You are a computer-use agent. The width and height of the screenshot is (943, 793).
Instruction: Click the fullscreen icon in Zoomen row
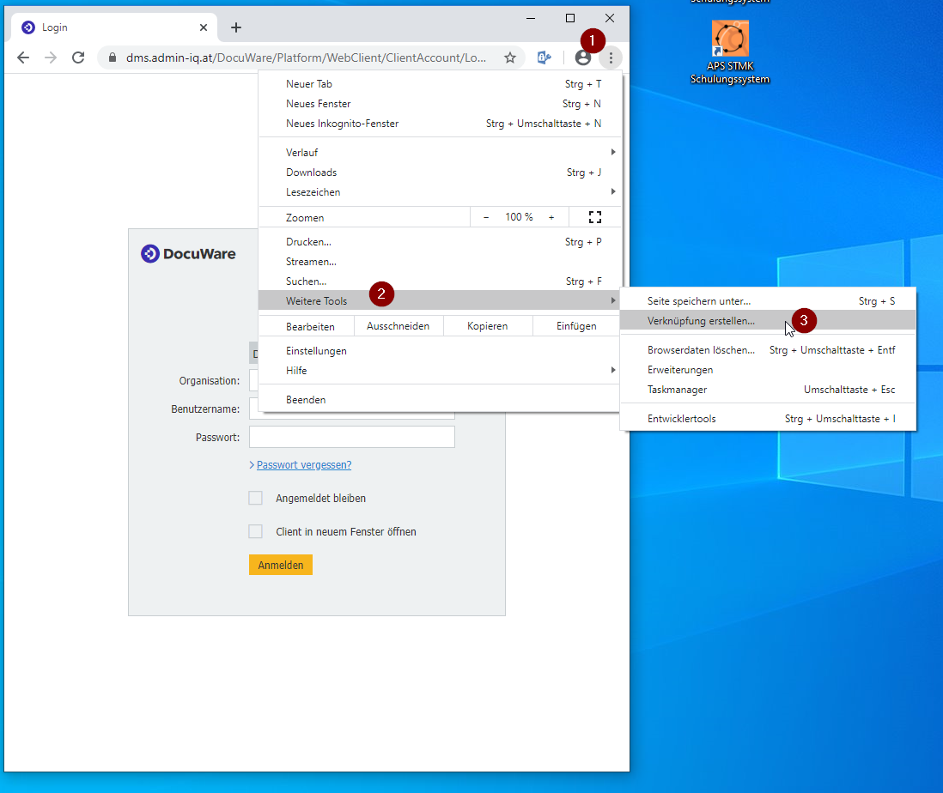coord(595,217)
